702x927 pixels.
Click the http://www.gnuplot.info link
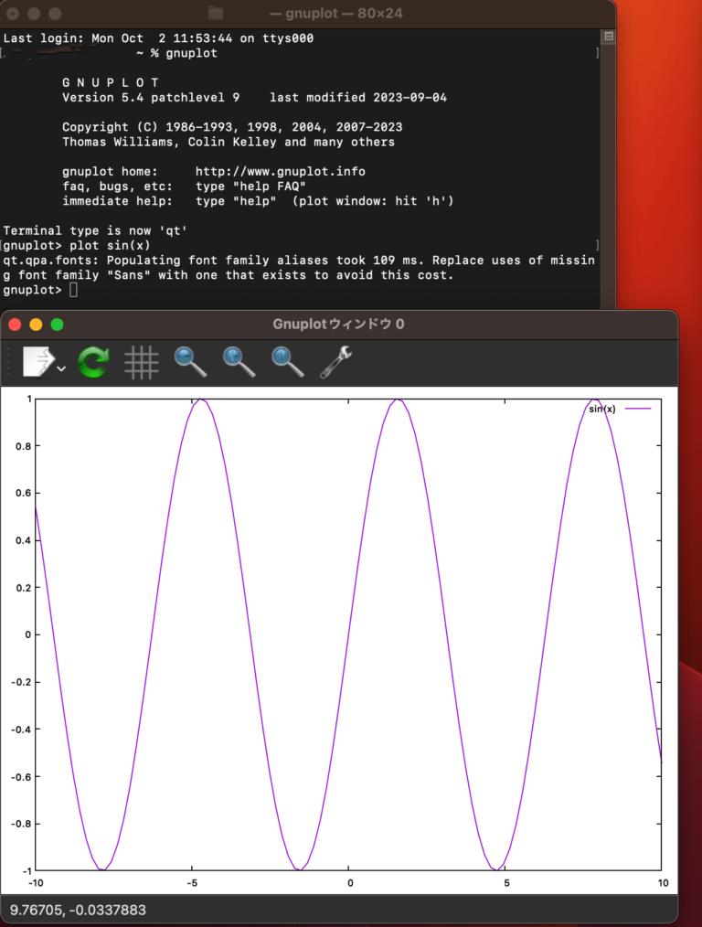[280, 171]
